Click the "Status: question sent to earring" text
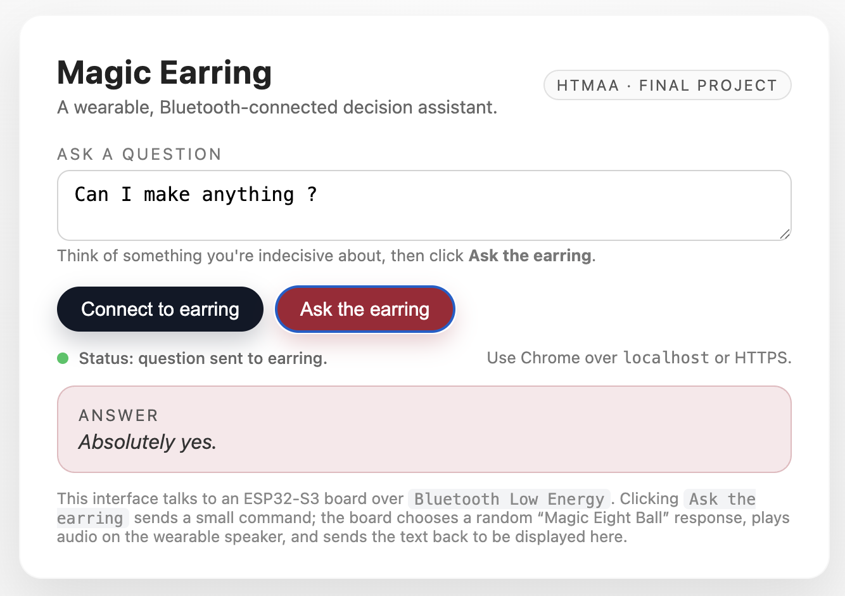 203,359
